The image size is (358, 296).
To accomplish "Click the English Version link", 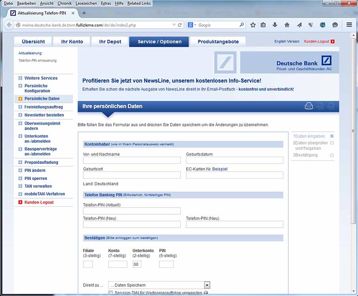I will pos(287,42).
